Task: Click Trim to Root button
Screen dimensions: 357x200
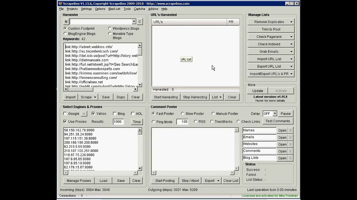Action: (271, 29)
